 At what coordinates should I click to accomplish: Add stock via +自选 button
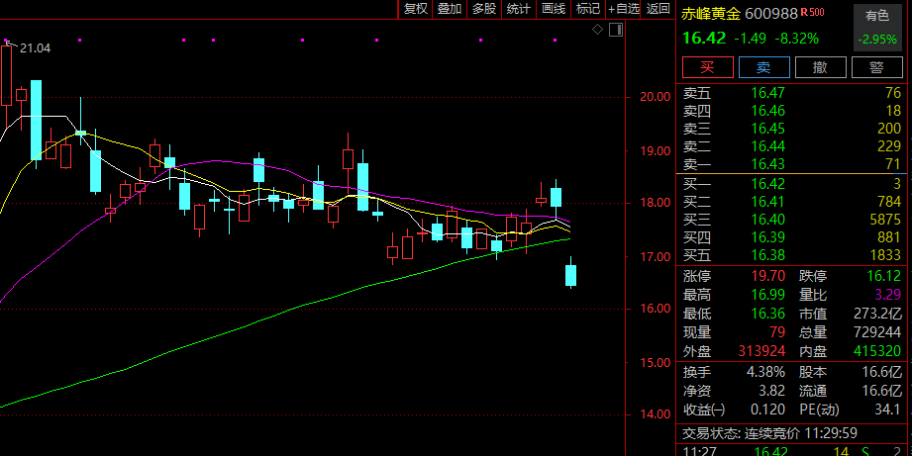[624, 9]
